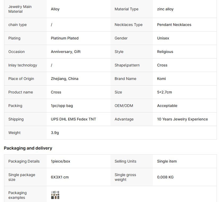Click the '1pc/opp bag' packing value

point(62,106)
